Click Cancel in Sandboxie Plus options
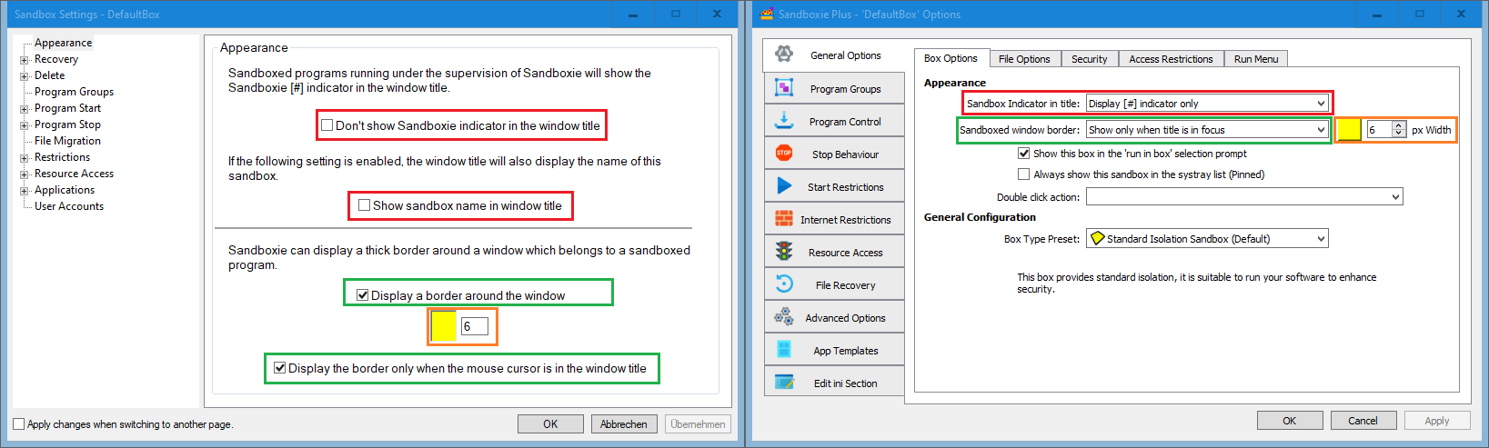This screenshot has width=1489, height=448. click(x=1363, y=421)
